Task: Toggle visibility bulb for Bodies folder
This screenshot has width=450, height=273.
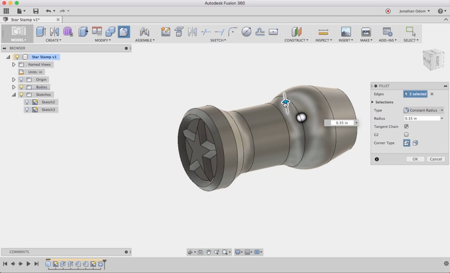Action: pos(21,87)
